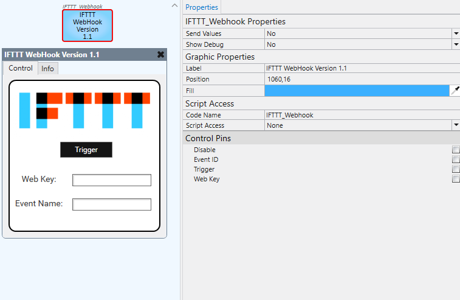Viewport: 460px width, 300px height.
Task: Click the Properties tab
Action: coord(202,7)
